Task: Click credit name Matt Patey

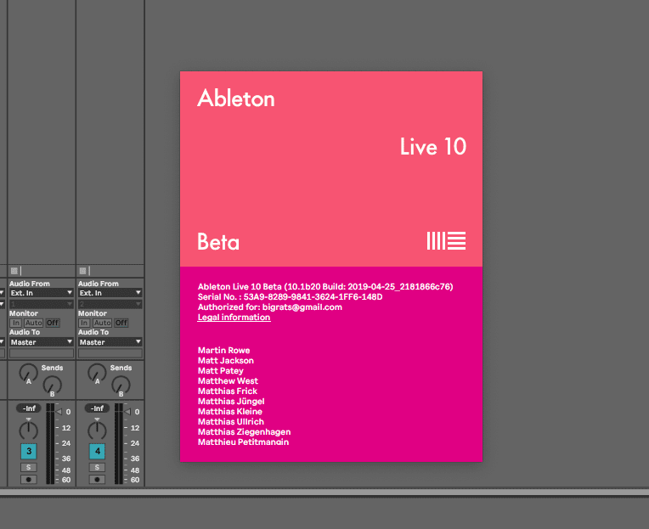Action: 221,371
